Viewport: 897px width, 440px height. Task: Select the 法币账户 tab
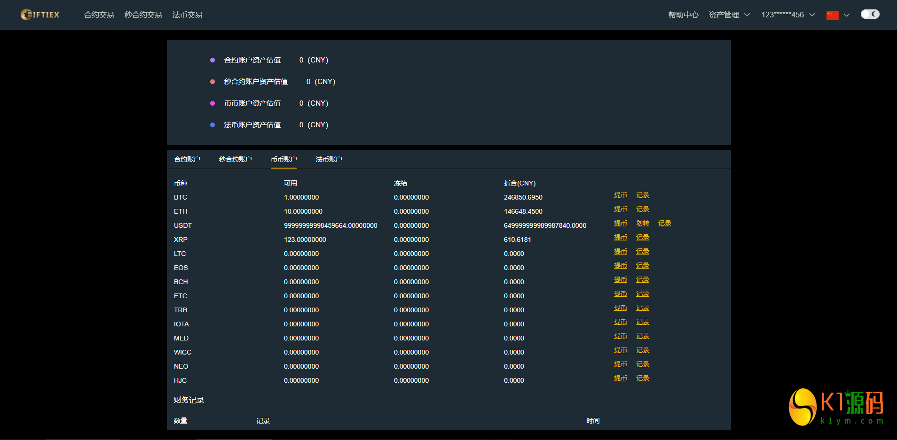(329, 159)
